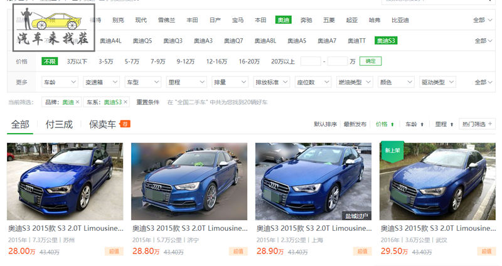Sort listings by 里程
This screenshot has height=266, width=502.
(x=444, y=124)
